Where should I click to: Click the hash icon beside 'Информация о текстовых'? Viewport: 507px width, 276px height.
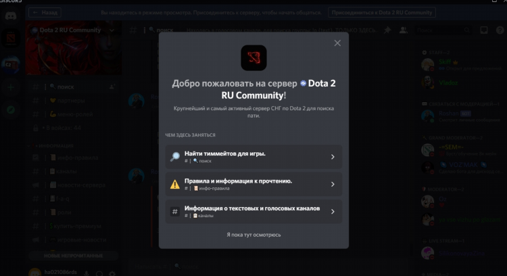point(175,212)
